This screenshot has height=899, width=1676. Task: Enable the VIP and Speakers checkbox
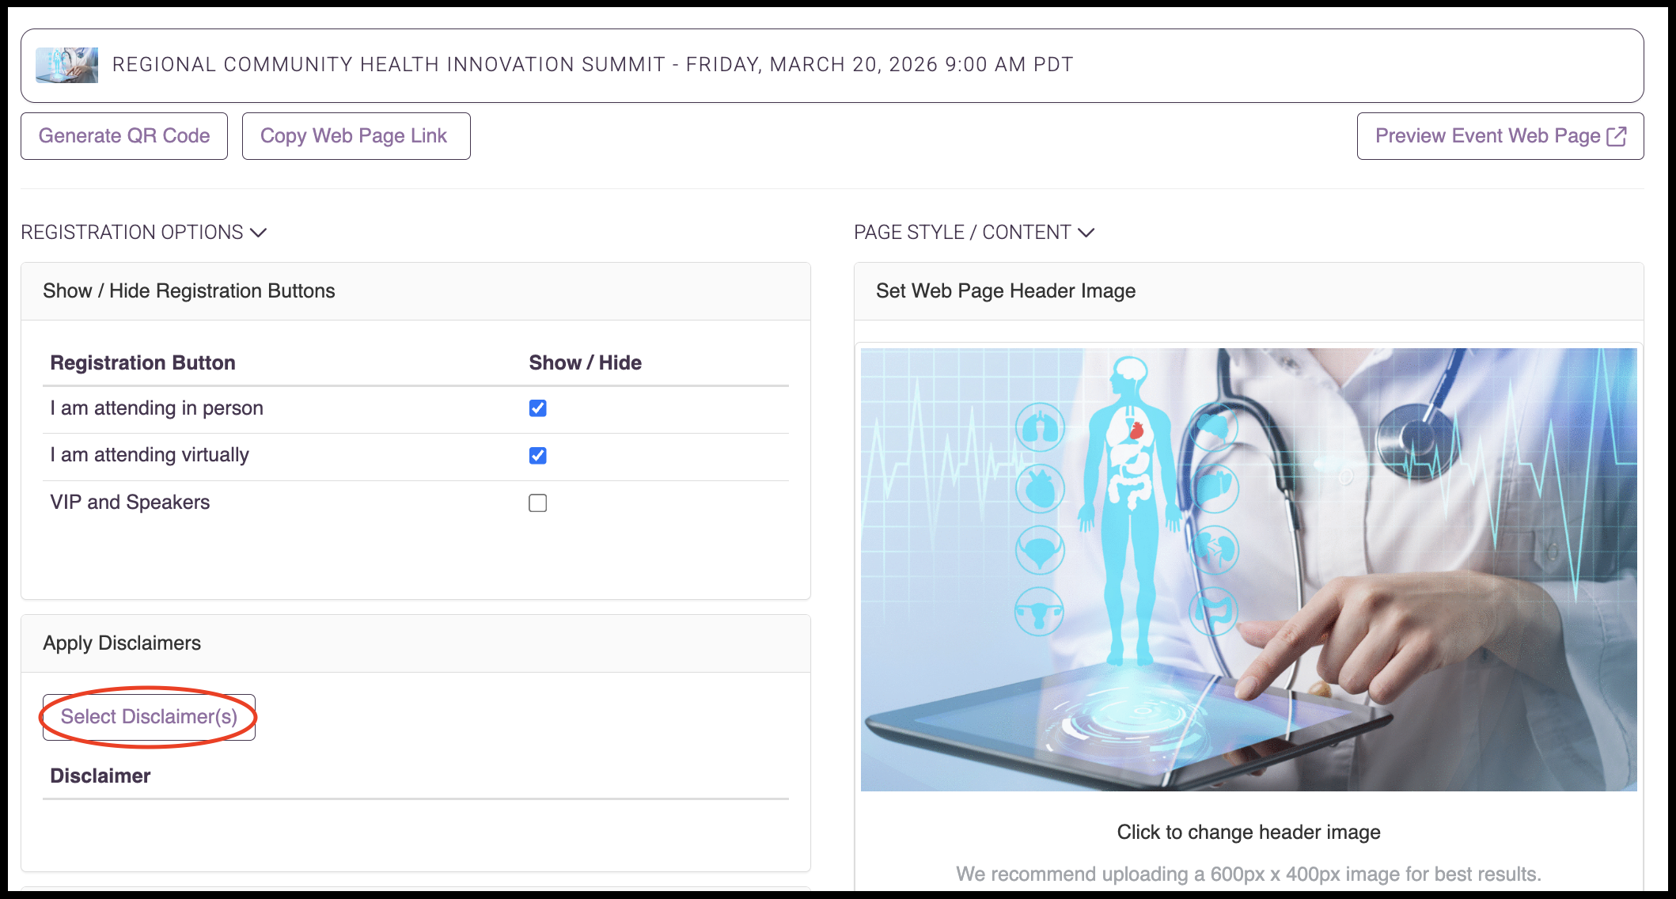[538, 503]
